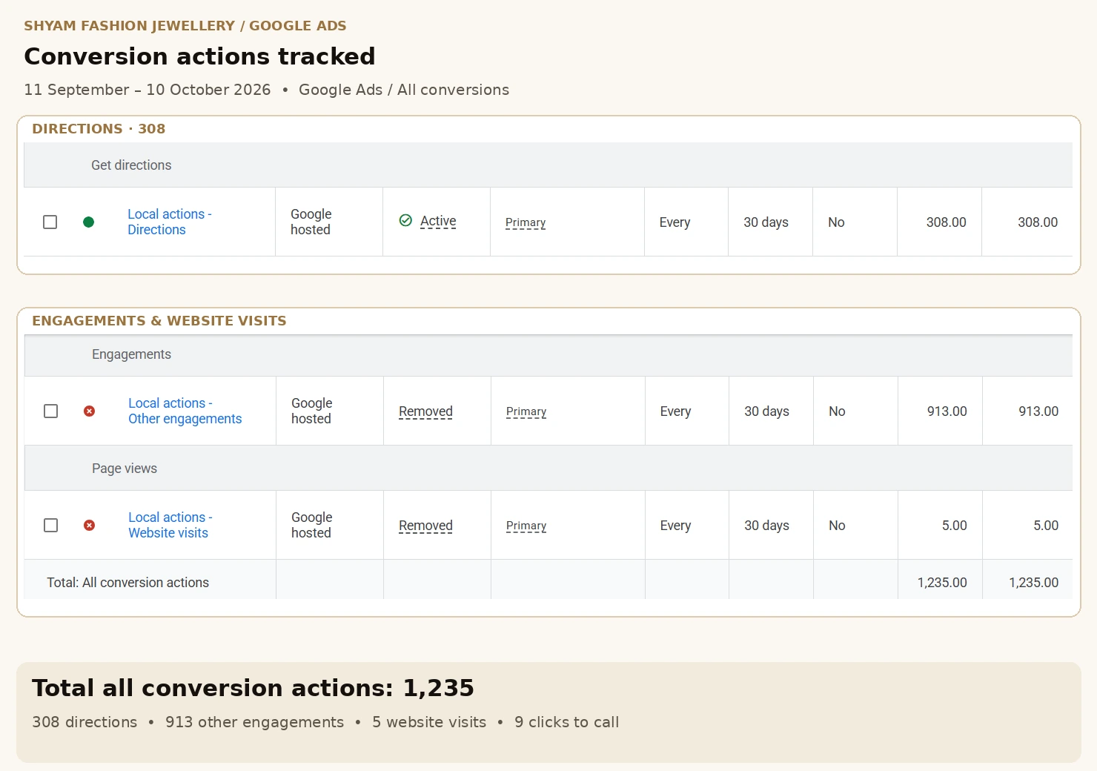Image resolution: width=1097 pixels, height=771 pixels.
Task: Tick the checkbox for Local actions - Directions
Action: [50, 222]
